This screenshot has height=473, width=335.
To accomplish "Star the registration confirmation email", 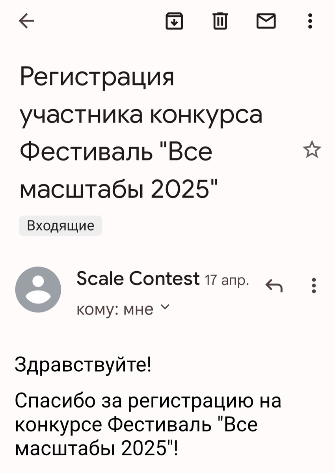I will [x=312, y=149].
